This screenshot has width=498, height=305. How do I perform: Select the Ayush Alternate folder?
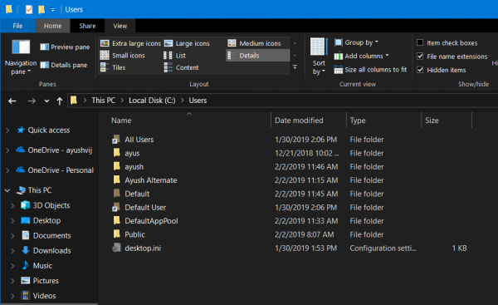coord(150,180)
